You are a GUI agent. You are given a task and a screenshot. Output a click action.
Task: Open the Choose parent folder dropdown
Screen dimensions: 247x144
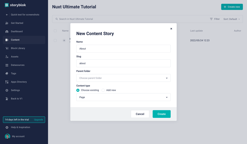[123, 78]
